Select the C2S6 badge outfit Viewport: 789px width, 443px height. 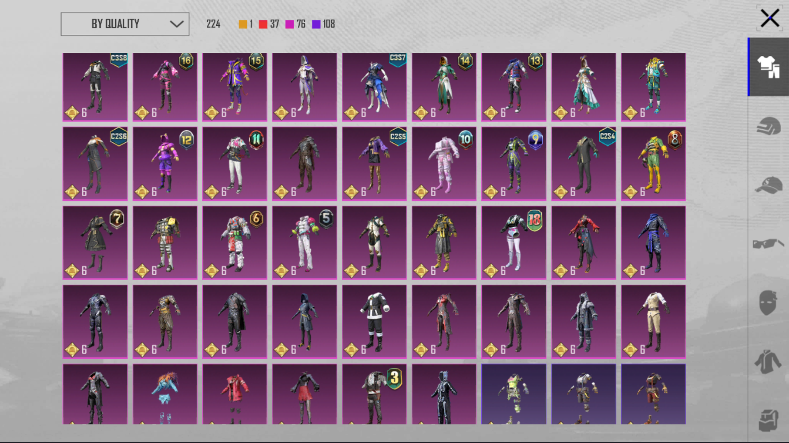click(x=95, y=164)
